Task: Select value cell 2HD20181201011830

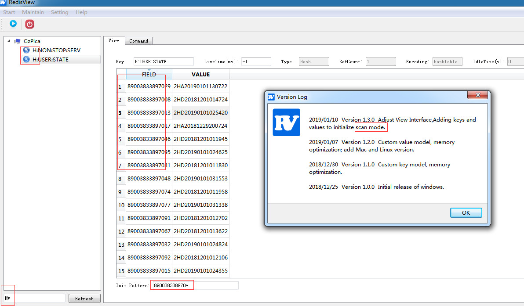Action: pyautogui.click(x=200, y=165)
